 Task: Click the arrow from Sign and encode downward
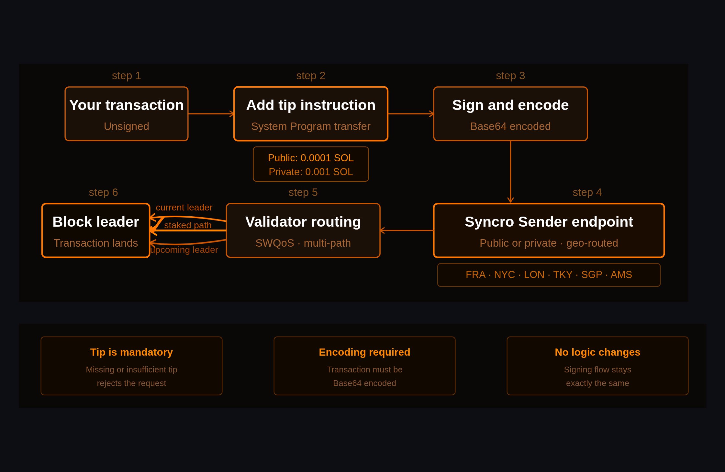pyautogui.click(x=510, y=171)
